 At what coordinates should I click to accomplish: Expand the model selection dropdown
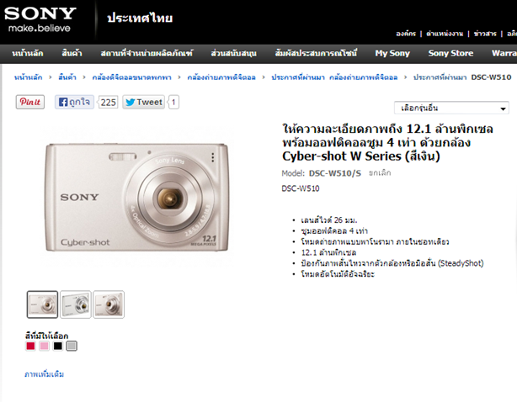click(x=451, y=108)
